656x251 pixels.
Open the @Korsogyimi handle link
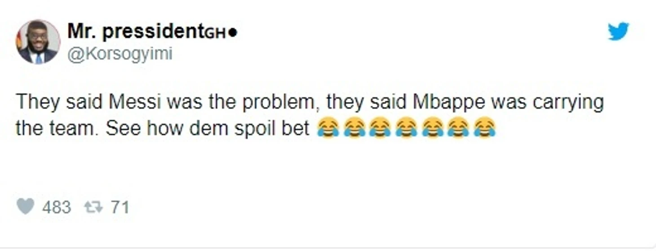pyautogui.click(x=120, y=54)
